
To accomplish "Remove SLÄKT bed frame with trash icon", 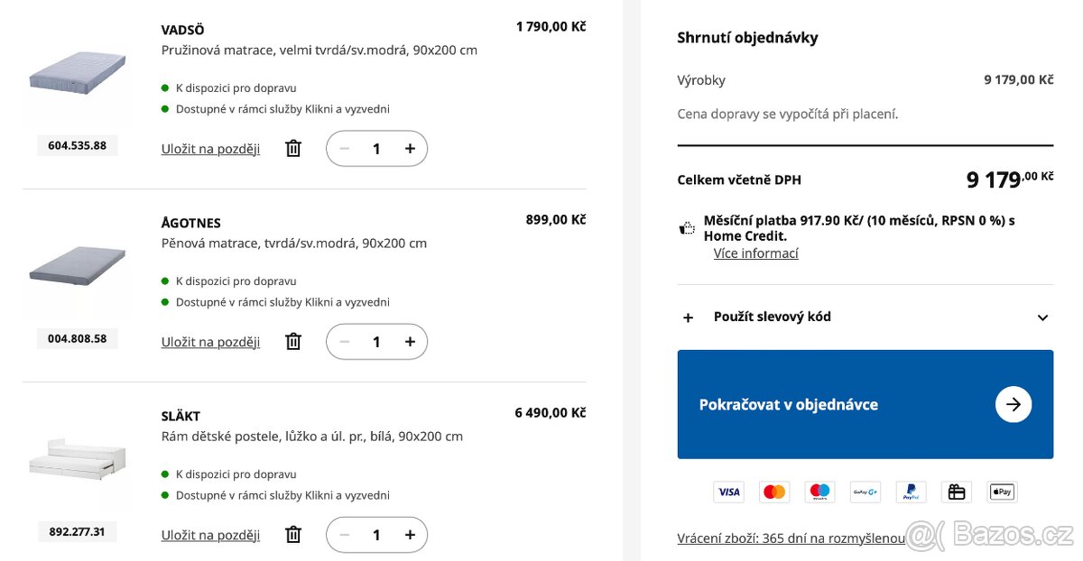I will (292, 534).
